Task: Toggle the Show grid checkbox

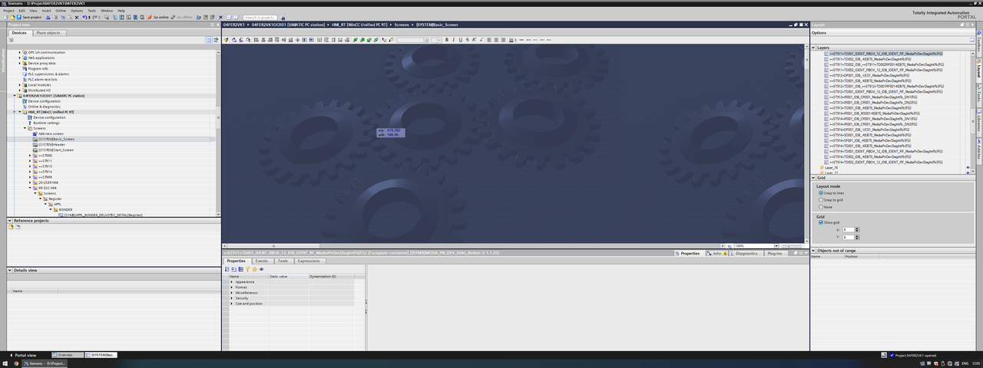Action: [x=820, y=222]
